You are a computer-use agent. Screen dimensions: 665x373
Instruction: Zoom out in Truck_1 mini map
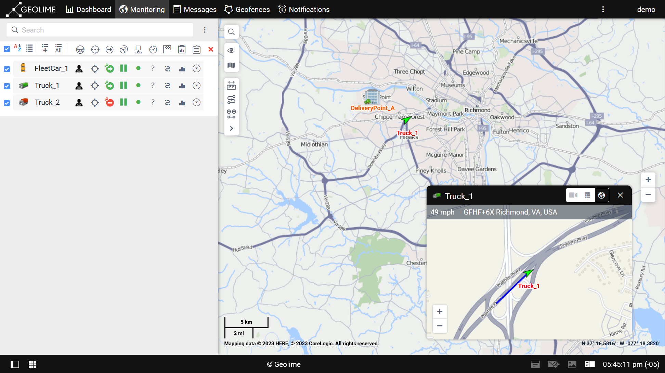point(440,326)
